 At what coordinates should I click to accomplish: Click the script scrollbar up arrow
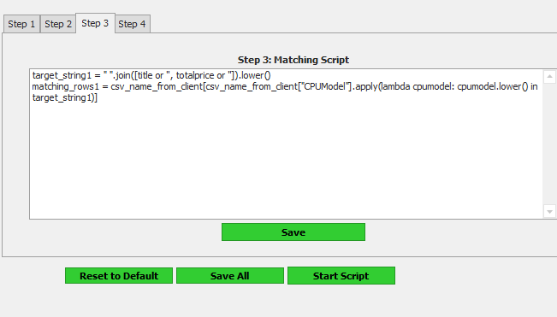coord(549,77)
